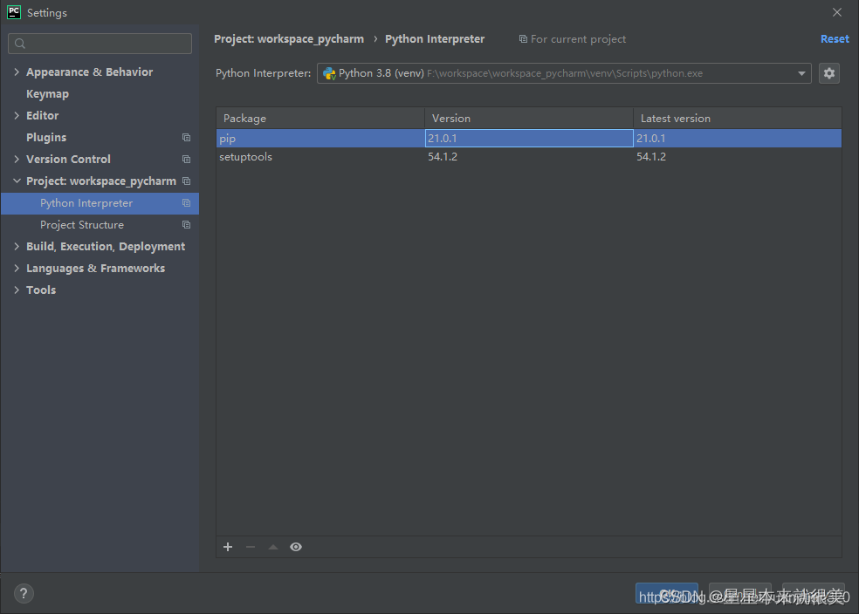
Task: Expand the Tools section
Action: 17,290
